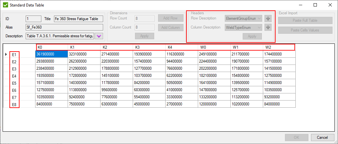Select the W1 column header

(247, 47)
